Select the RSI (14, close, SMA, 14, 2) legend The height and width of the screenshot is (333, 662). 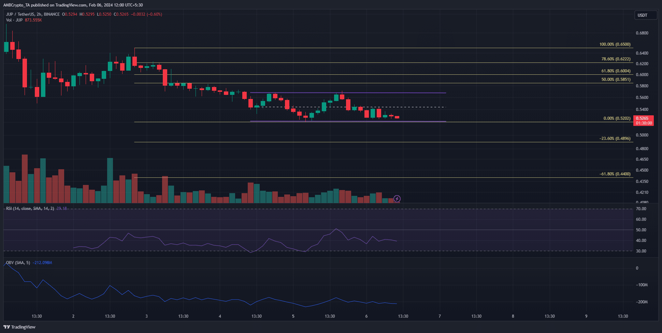[x=30, y=208]
